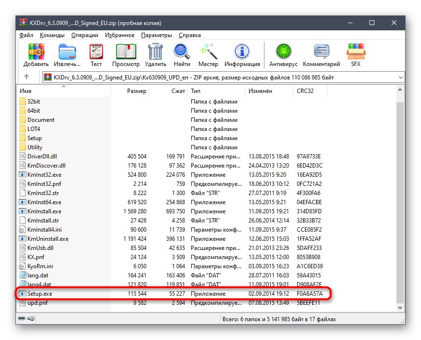421x340 pixels.
Task: Select the KmUninstall.exe file name
Action: (x=48, y=238)
